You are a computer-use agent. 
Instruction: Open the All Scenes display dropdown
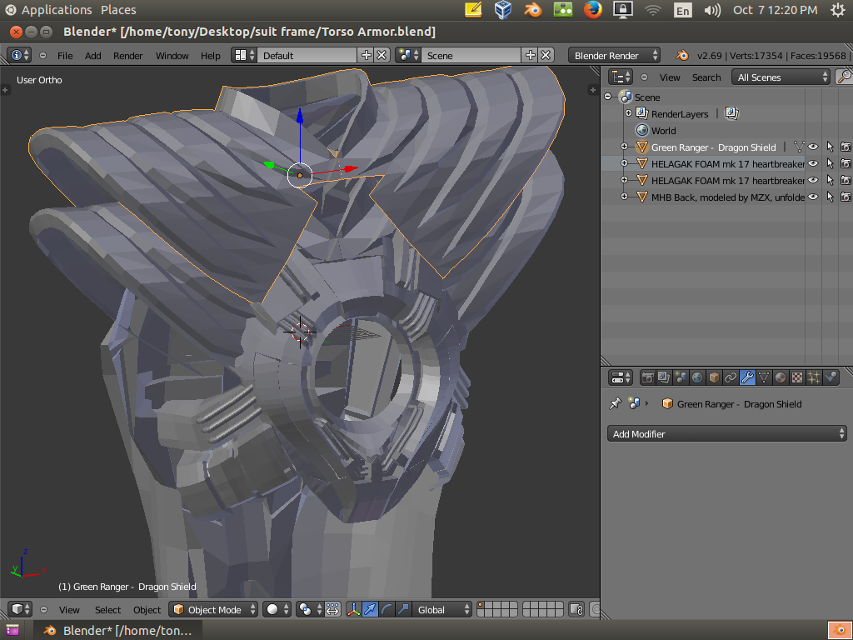781,77
